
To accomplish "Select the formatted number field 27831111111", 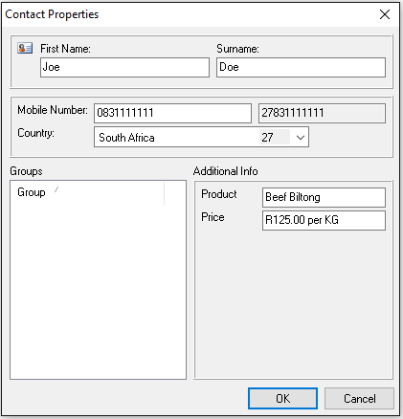I will click(322, 113).
